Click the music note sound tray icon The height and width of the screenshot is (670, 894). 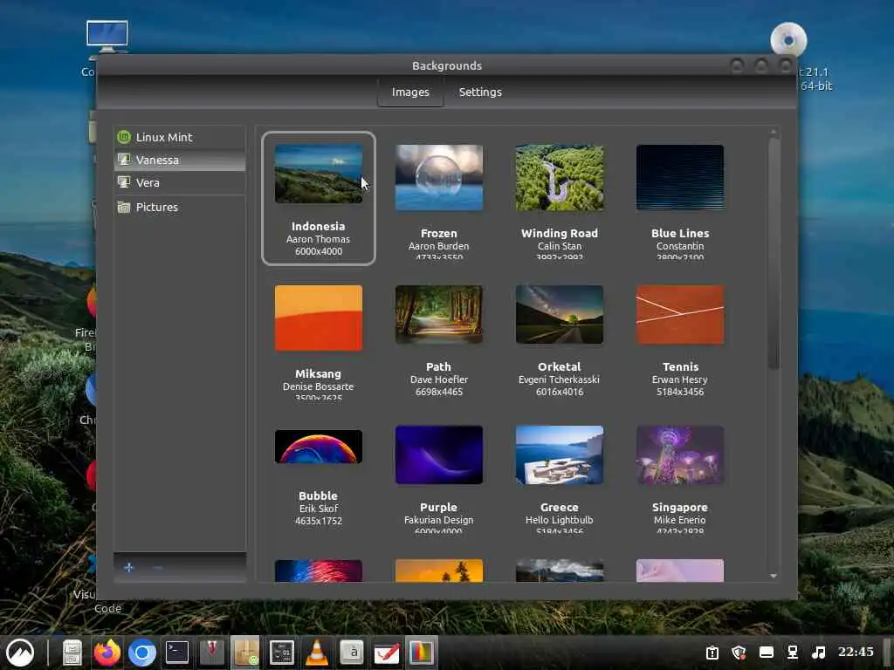tap(819, 652)
